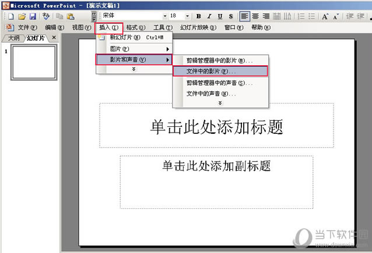Click the 插入(I) menu
The width and height of the screenshot is (372, 253).
click(x=108, y=28)
